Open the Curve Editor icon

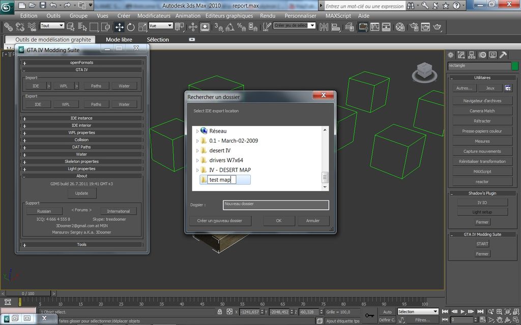pos(375,27)
